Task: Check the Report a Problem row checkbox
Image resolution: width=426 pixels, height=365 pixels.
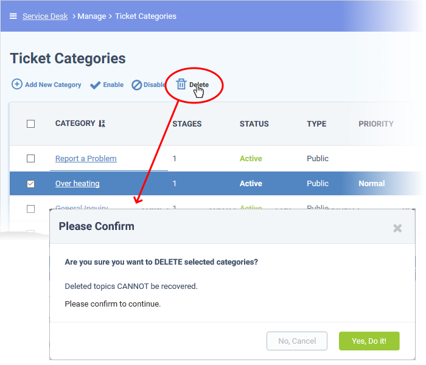Action: pos(30,158)
